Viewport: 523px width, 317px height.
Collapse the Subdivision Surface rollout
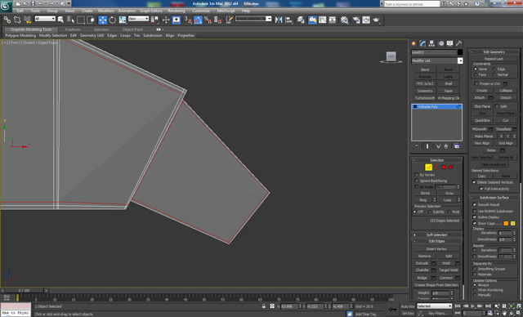[x=494, y=198]
